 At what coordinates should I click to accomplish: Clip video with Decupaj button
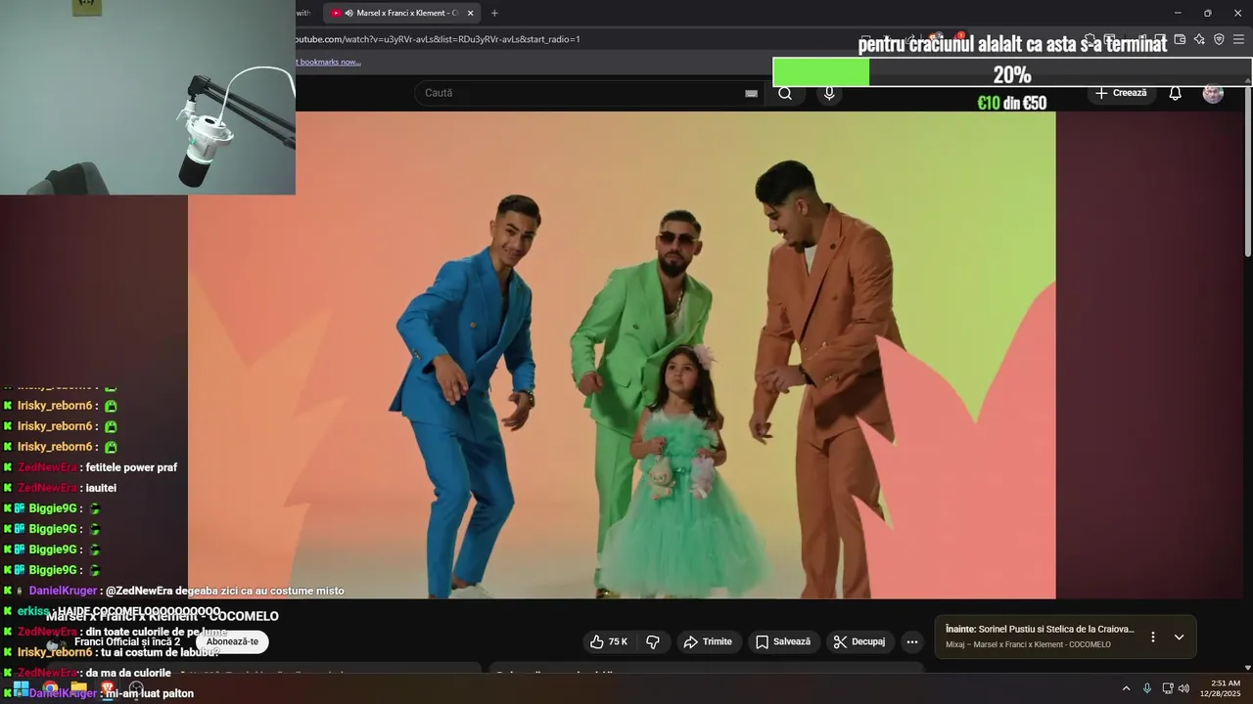859,641
